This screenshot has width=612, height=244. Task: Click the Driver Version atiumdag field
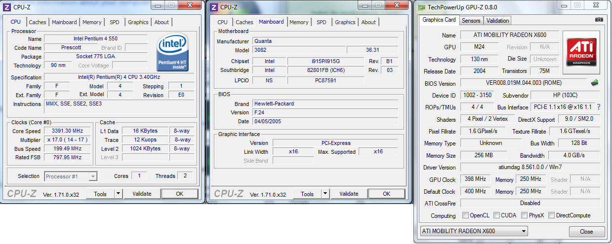tap(530, 167)
